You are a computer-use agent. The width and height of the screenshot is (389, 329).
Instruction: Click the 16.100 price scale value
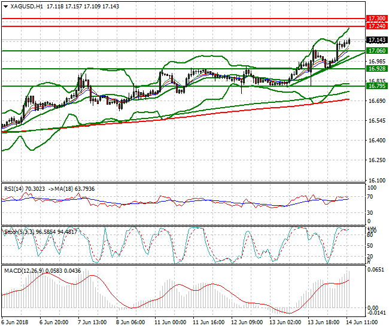click(x=377, y=180)
